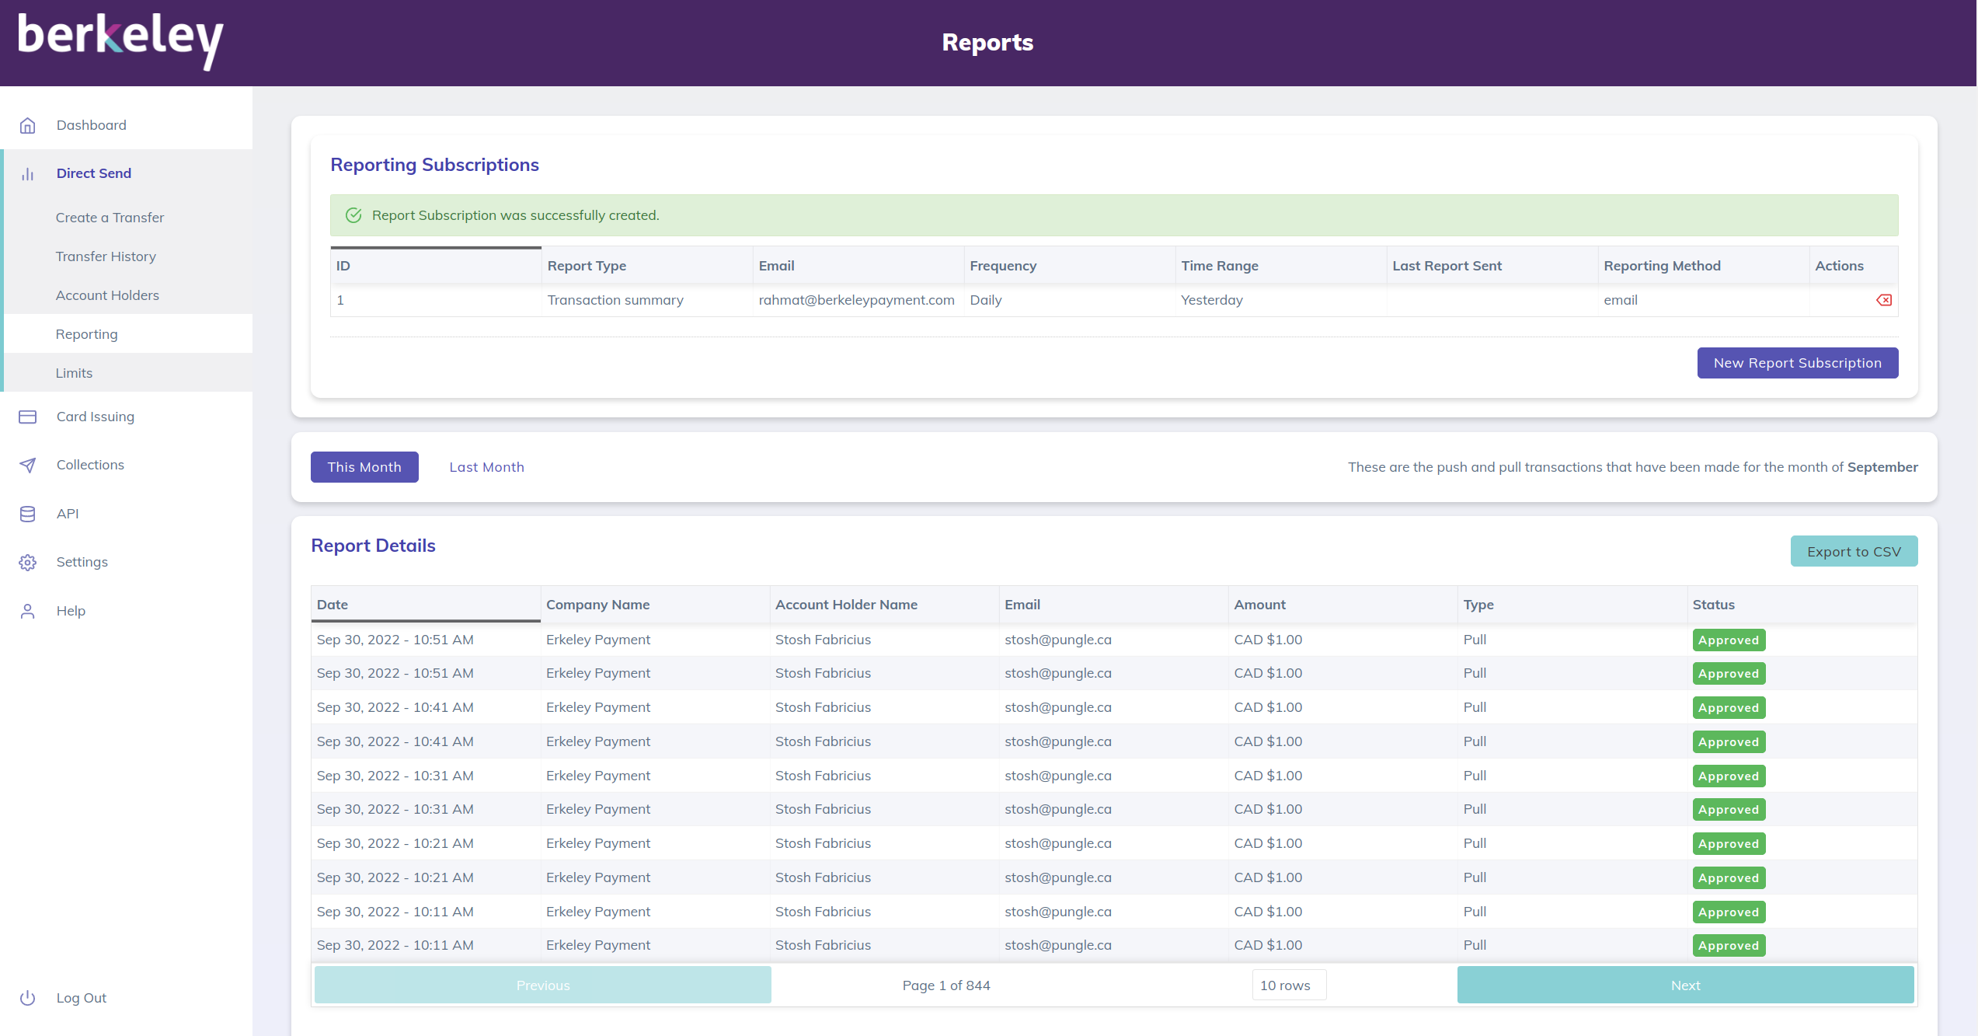Go to Next page of results
Viewport: 1978px width, 1036px height.
[1685, 985]
